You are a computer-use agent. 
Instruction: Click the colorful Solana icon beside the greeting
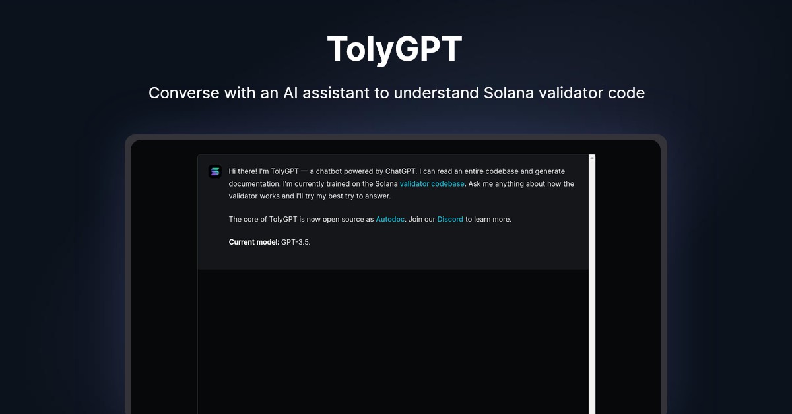[214, 171]
